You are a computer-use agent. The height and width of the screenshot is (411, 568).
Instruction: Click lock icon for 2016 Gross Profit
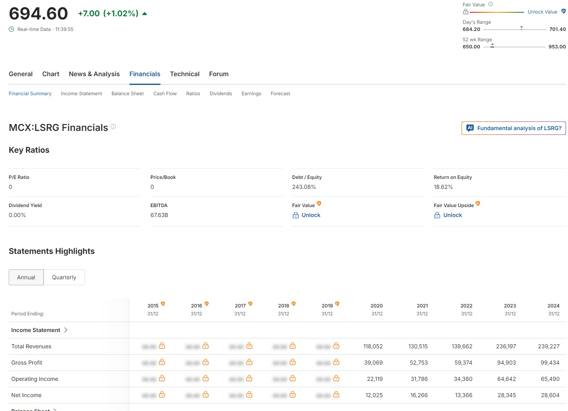[x=206, y=362]
